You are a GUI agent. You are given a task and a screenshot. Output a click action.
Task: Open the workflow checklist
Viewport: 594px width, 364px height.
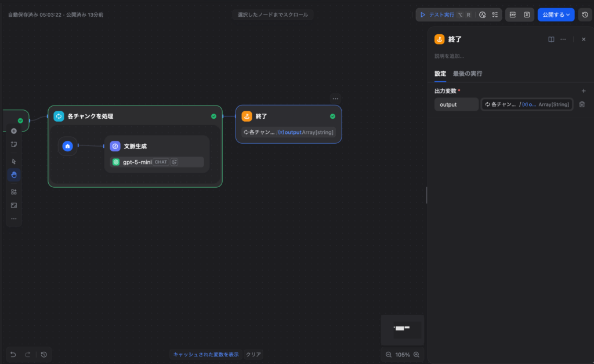(x=495, y=14)
